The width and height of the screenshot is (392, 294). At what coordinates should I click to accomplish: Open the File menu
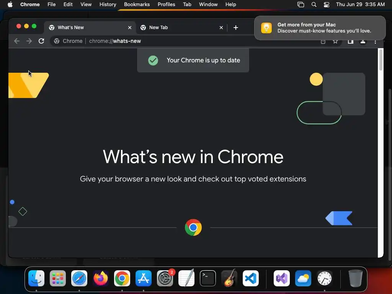coord(52,5)
